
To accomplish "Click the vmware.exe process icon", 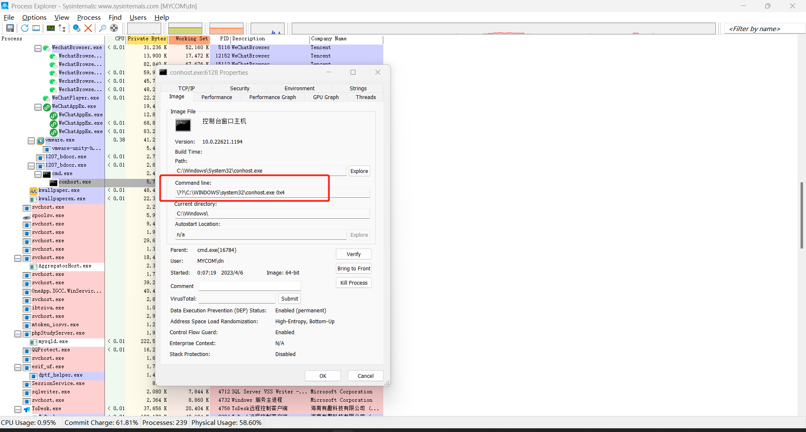I will [x=40, y=141].
